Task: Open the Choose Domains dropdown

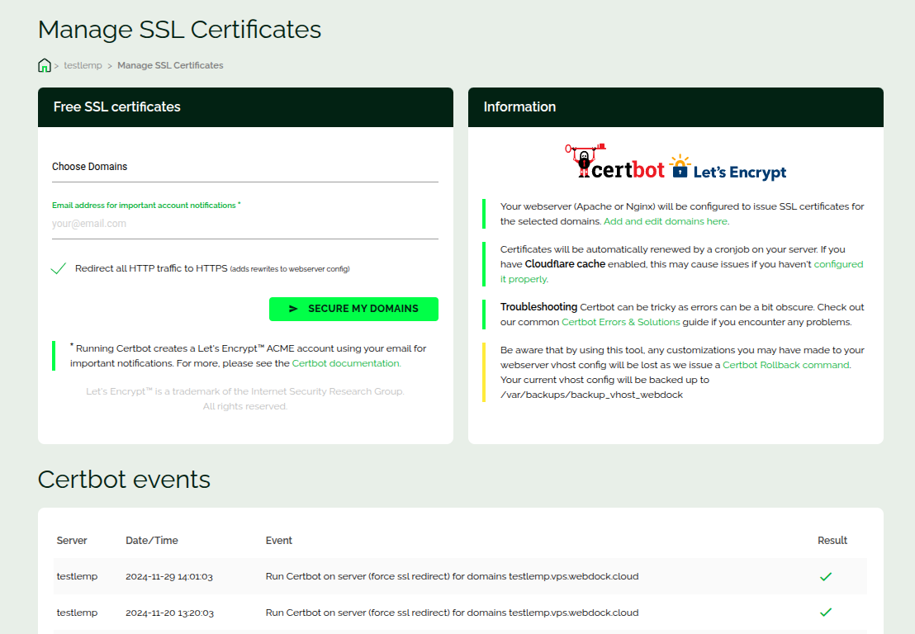Action: tap(244, 167)
